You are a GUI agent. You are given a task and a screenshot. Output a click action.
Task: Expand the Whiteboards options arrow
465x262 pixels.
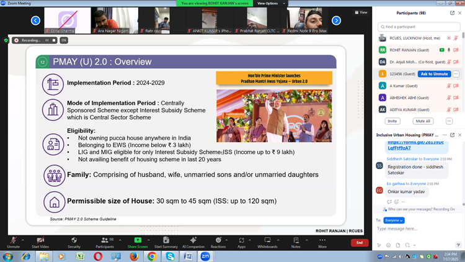[278, 240]
